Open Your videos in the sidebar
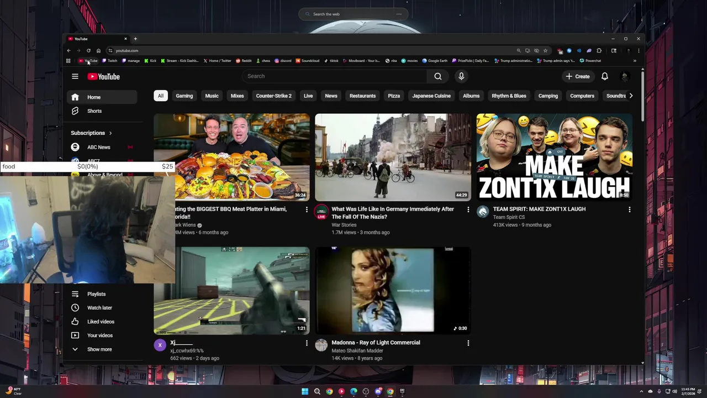The width and height of the screenshot is (707, 398). [x=102, y=336]
